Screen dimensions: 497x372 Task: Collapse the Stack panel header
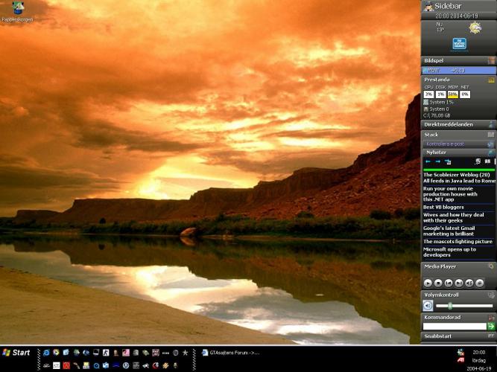(458, 135)
